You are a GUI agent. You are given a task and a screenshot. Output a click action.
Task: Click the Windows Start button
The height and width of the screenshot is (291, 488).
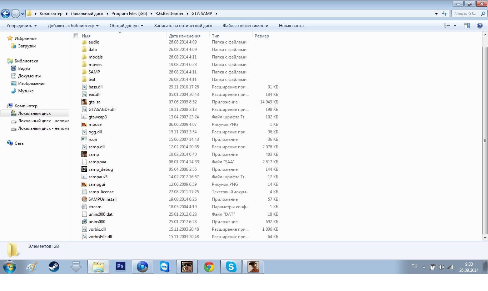pos(10,267)
